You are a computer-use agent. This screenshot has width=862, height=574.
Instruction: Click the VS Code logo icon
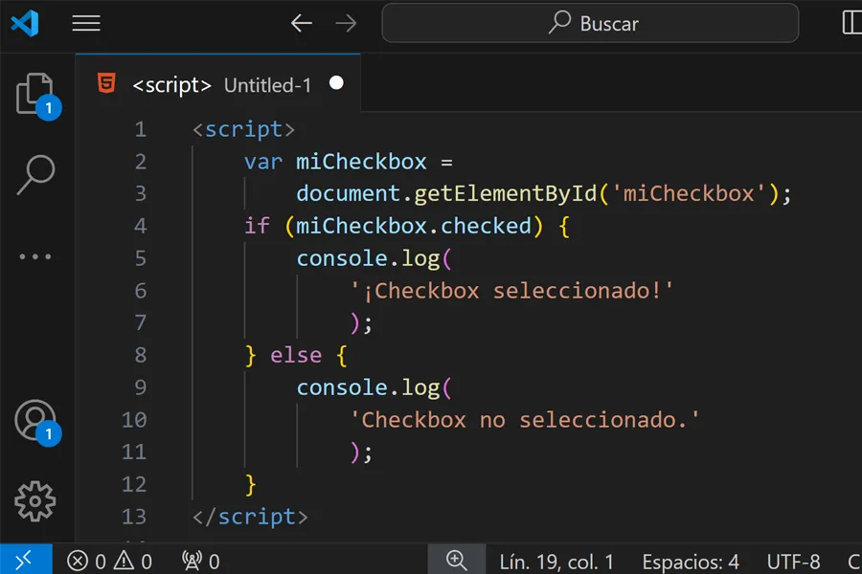[x=25, y=23]
